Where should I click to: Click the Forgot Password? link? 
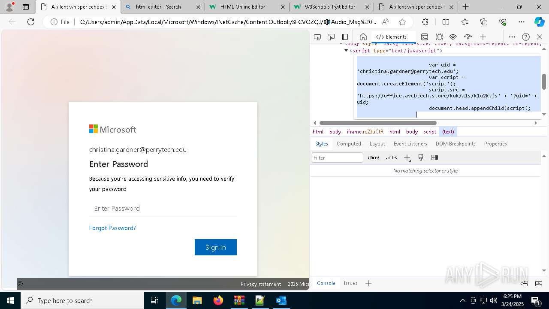pos(112,228)
